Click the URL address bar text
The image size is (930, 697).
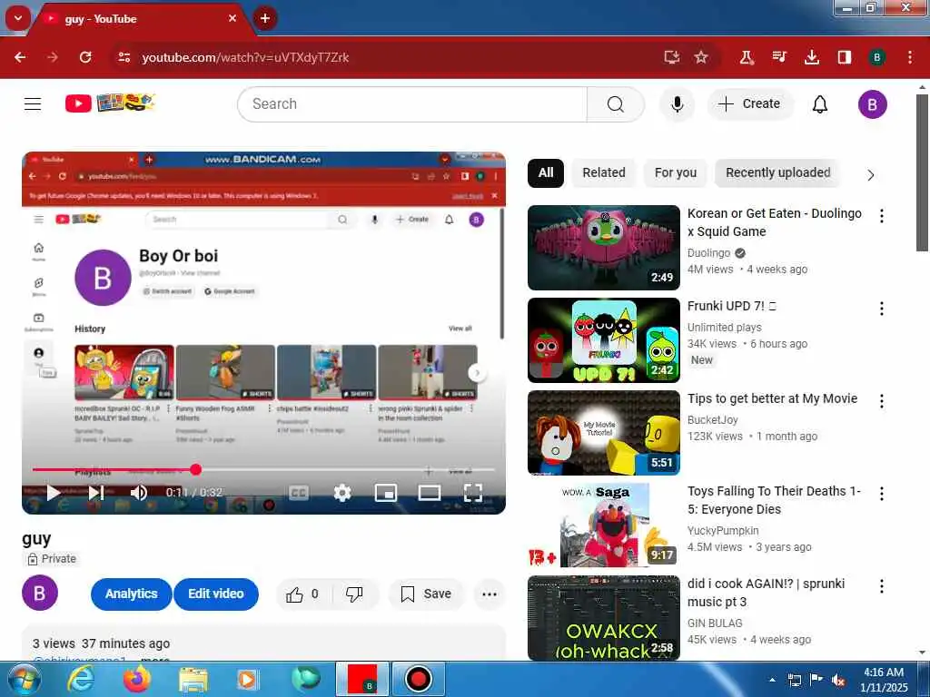(245, 57)
